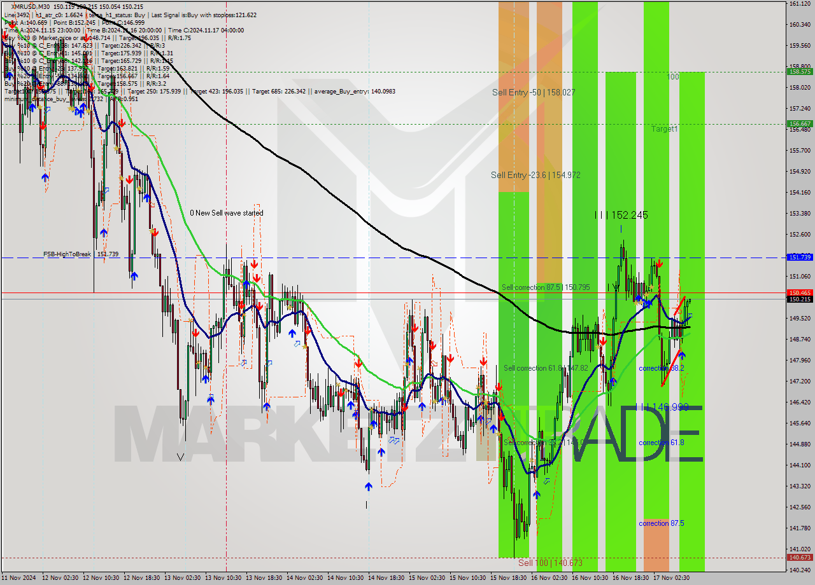Select the blue 'correction 61.8' label

pyautogui.click(x=662, y=443)
